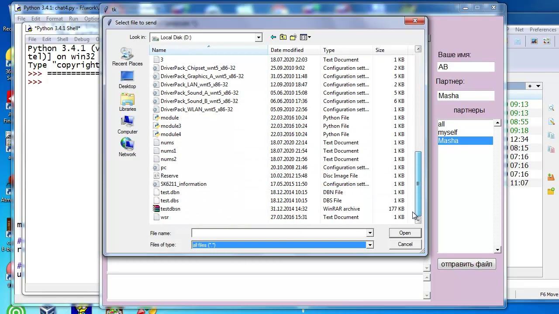Select DriverPack_Sound_B_wnt5_x86-32 file
559x314 pixels.
[x=199, y=101]
